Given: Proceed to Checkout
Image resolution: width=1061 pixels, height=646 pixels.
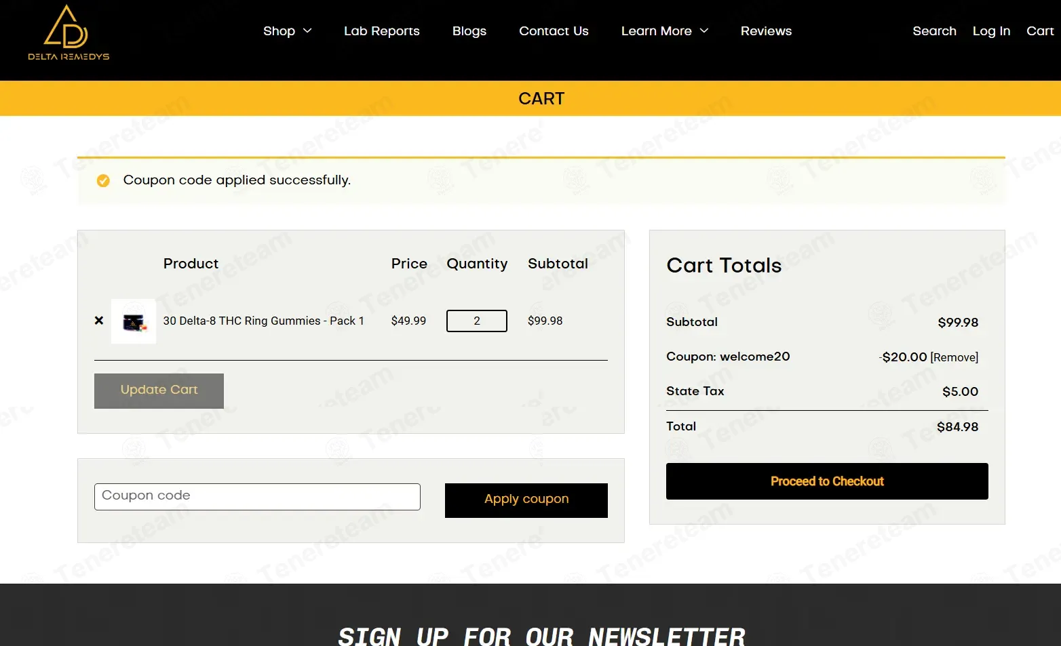Looking at the screenshot, I should pyautogui.click(x=827, y=481).
